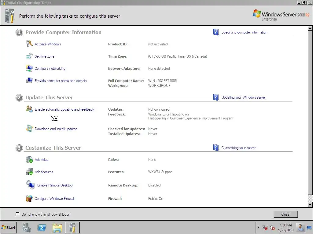Screen dimensions: 313x234
Task: Click Show desktop icon at the taskbar's end
Action: (x=309, y=228)
